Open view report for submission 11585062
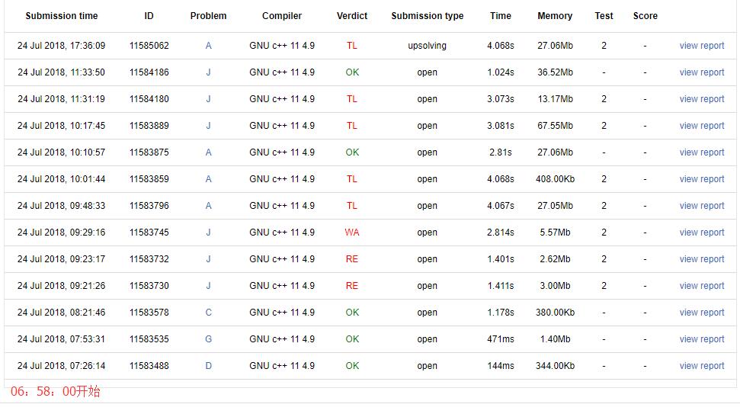This screenshot has height=417, width=740. coord(701,46)
